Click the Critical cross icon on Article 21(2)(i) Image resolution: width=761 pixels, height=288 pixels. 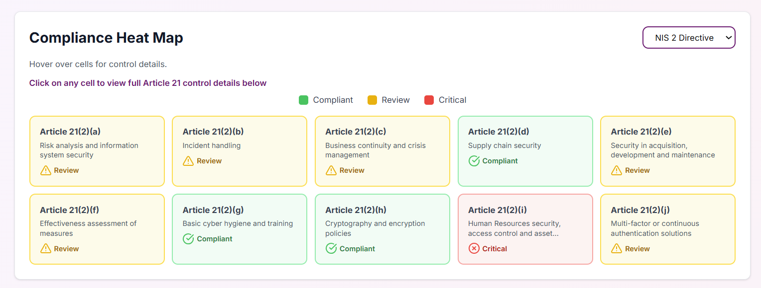(x=474, y=248)
